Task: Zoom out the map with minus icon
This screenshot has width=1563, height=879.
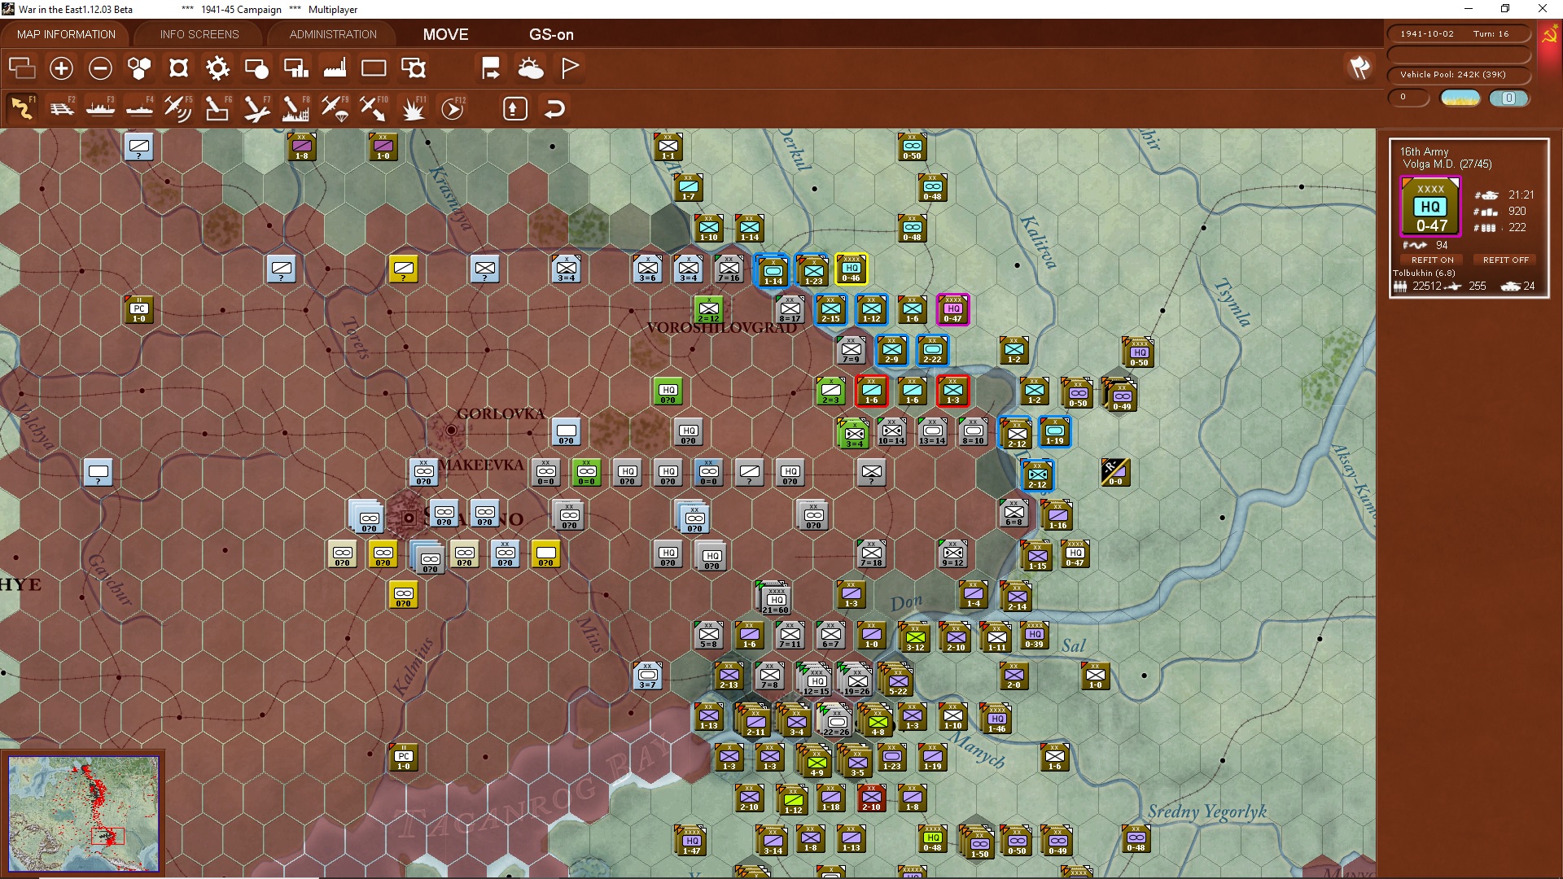Action: [100, 68]
